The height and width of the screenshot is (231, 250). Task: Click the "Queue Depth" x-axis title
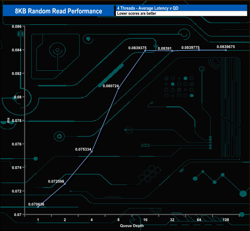(x=132, y=226)
